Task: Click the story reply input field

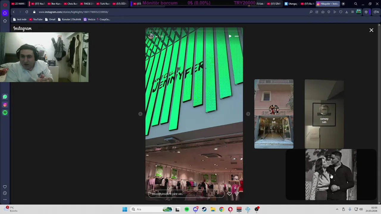Action: click(x=186, y=194)
